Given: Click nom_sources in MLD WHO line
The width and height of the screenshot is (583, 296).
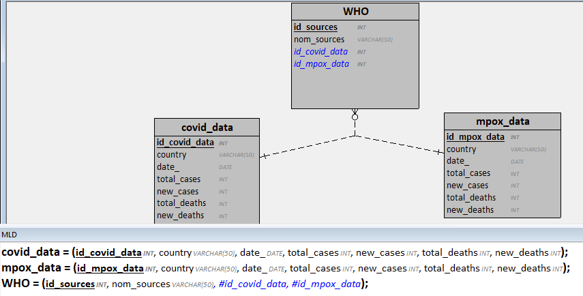Looking at the screenshot, I should 141,284.
